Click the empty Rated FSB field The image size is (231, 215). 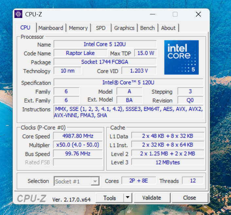tap(78, 162)
